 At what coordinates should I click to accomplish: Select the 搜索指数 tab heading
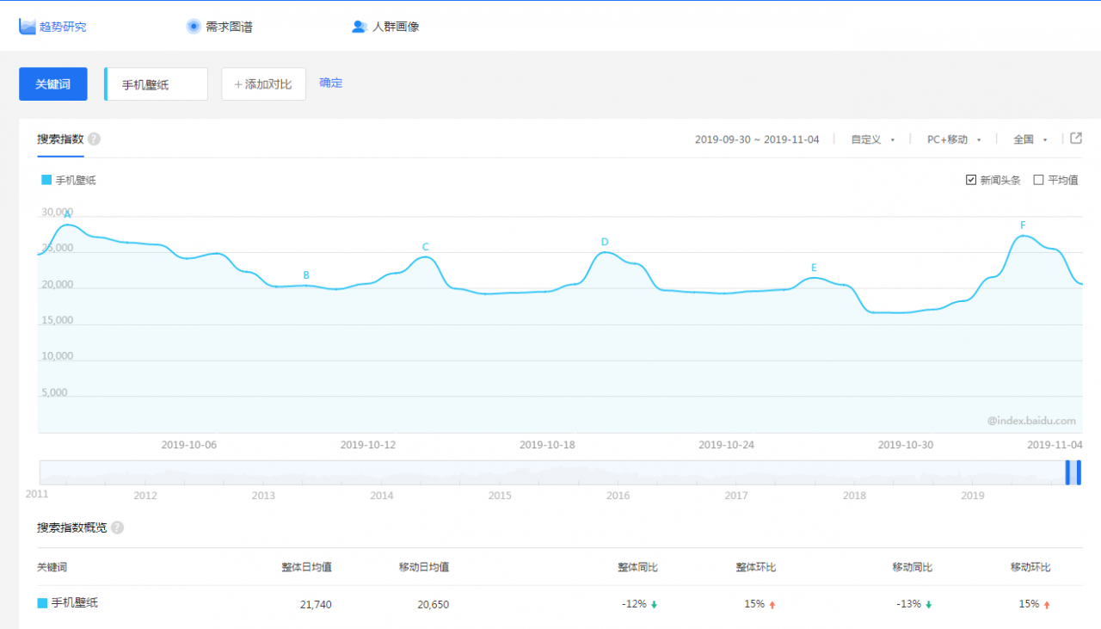point(60,139)
